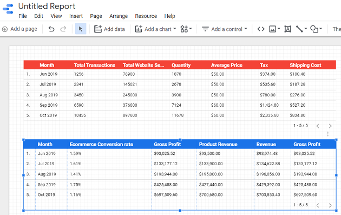The image size is (341, 215).
Task: Open the Add a chart dropdown
Action: point(155,29)
